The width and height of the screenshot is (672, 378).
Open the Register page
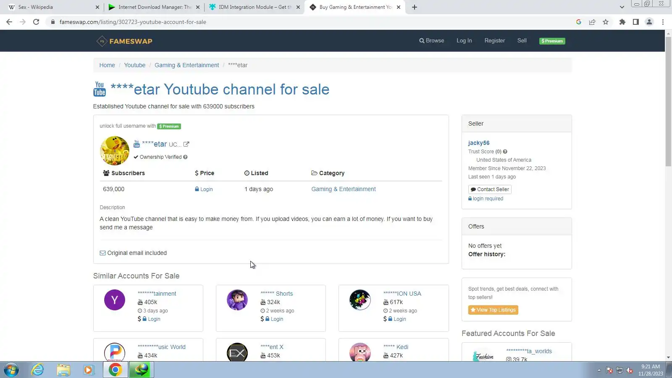tap(494, 41)
